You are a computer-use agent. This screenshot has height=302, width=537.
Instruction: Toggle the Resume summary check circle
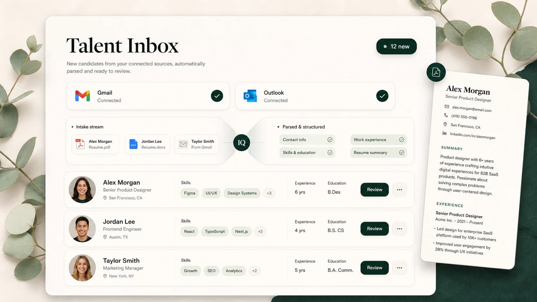(x=401, y=152)
